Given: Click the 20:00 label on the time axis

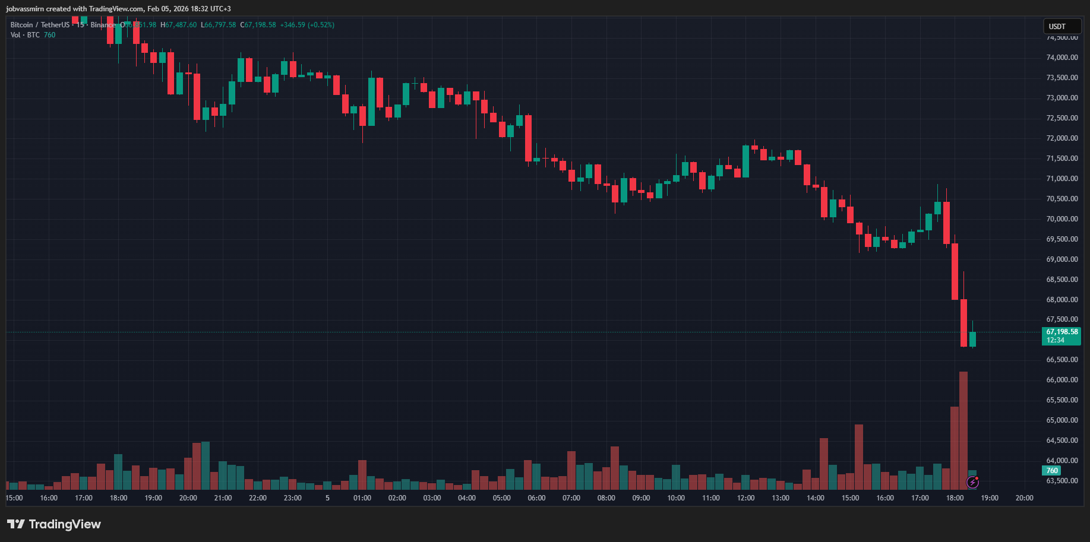Looking at the screenshot, I should pyautogui.click(x=188, y=498).
